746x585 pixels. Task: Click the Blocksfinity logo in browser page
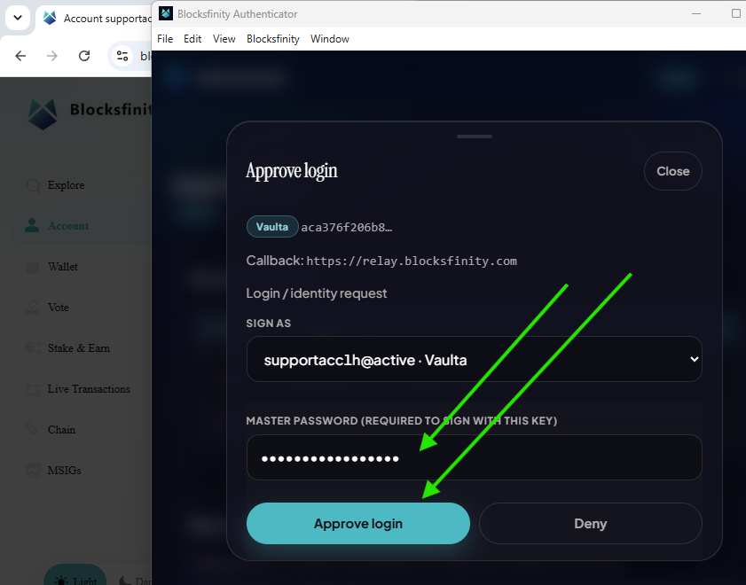43,114
